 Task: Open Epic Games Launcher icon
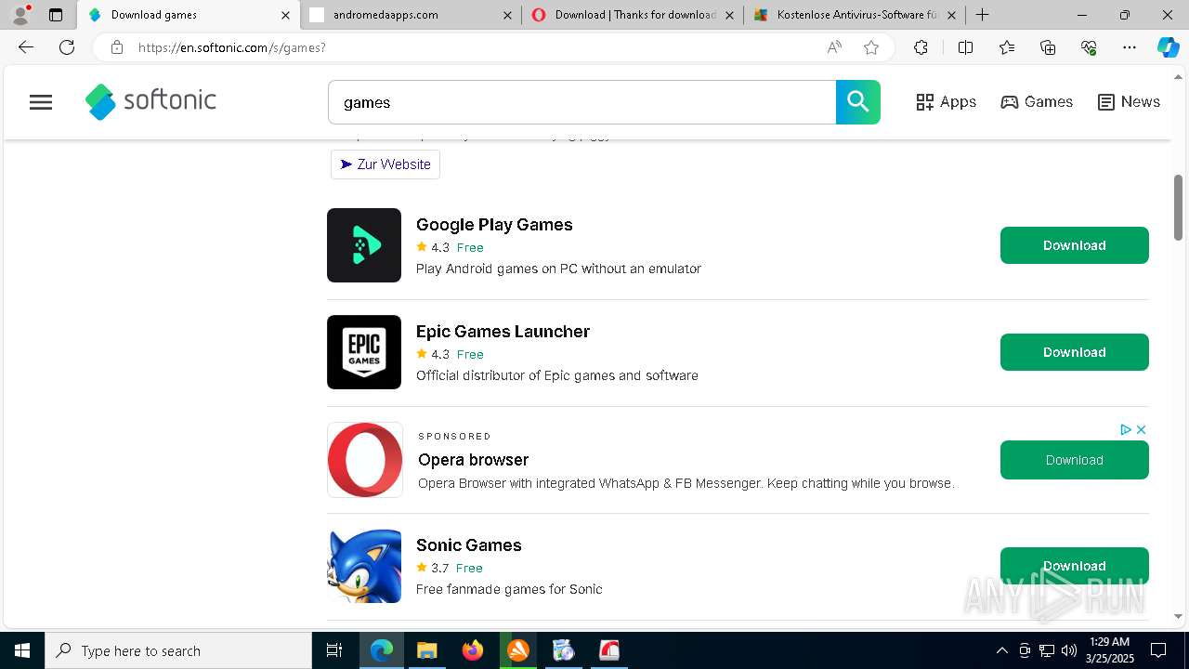pyautogui.click(x=364, y=352)
